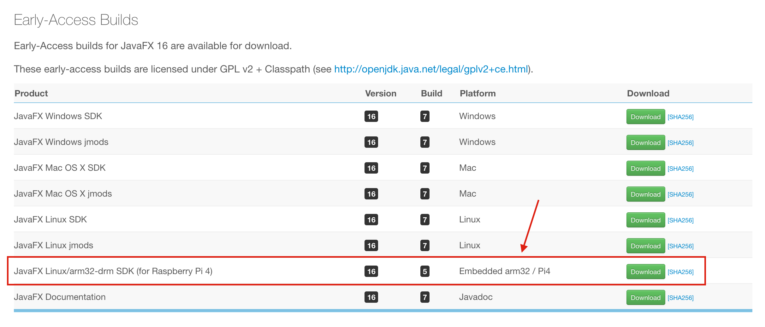This screenshot has width=765, height=327.
Task: Open SHA256 link for Mac OS X SDK
Action: click(680, 169)
